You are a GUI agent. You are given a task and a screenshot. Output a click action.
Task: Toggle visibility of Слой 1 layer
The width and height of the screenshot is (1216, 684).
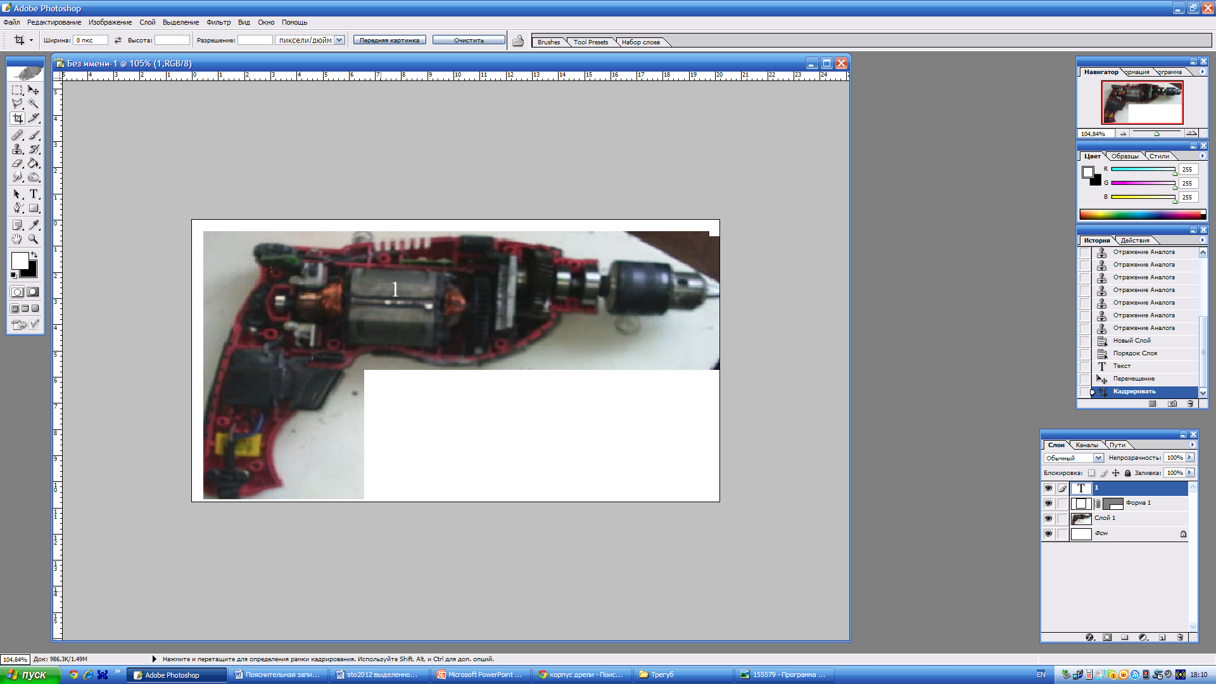coord(1048,519)
